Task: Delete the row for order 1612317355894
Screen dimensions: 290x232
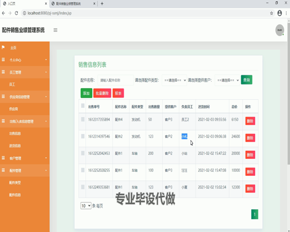Action: pos(250,121)
